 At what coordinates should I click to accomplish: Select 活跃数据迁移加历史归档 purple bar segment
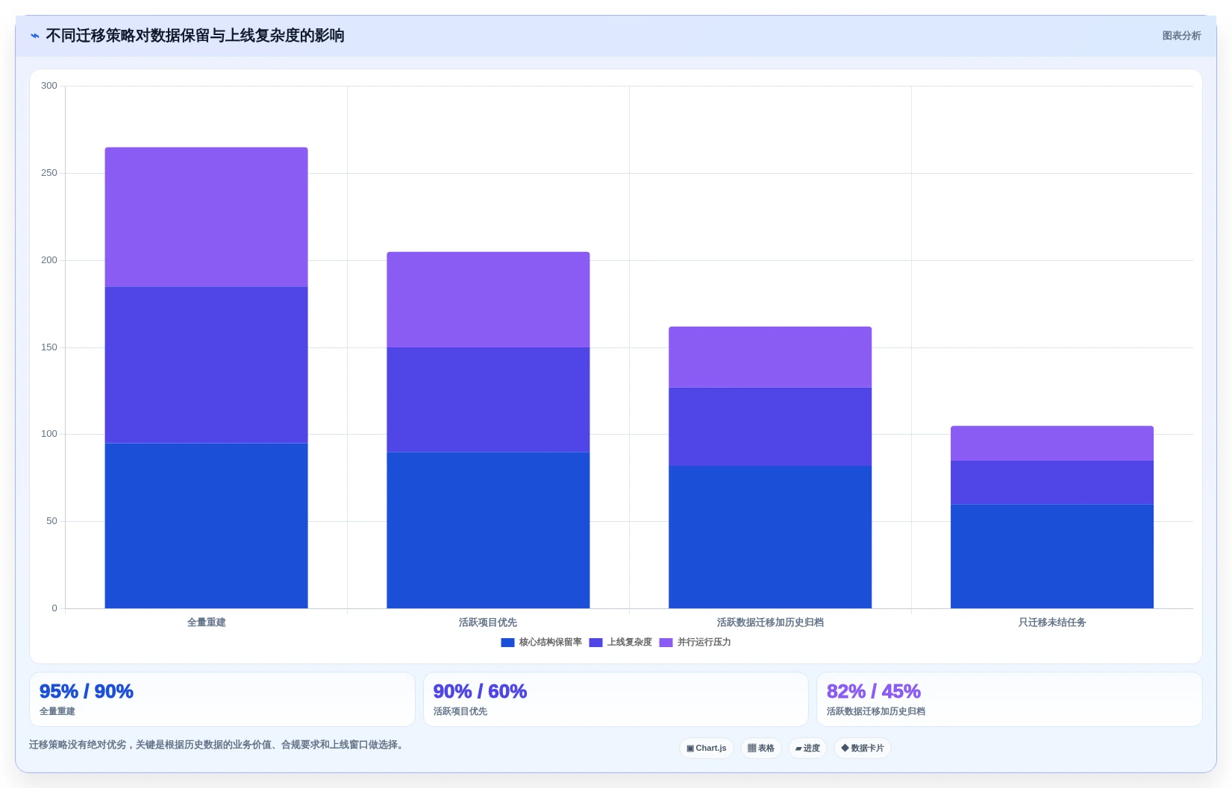[x=770, y=357]
